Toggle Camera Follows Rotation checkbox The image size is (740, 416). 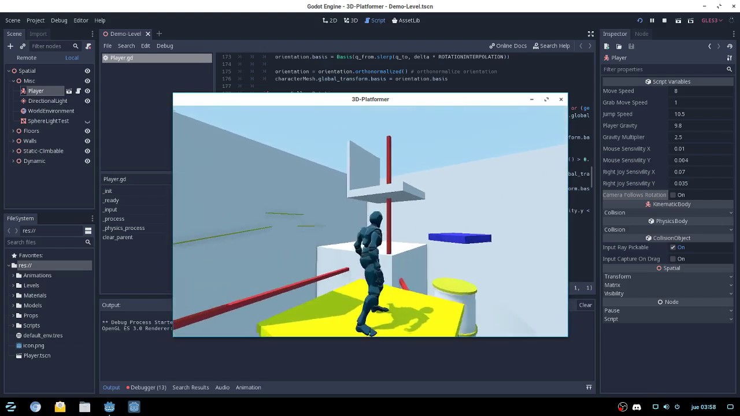(x=673, y=195)
